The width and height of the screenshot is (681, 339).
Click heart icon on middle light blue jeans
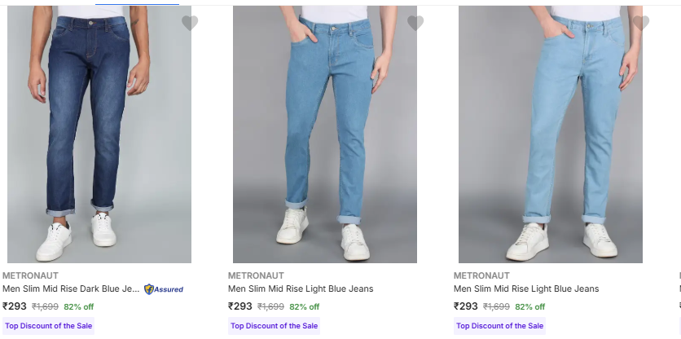click(415, 24)
